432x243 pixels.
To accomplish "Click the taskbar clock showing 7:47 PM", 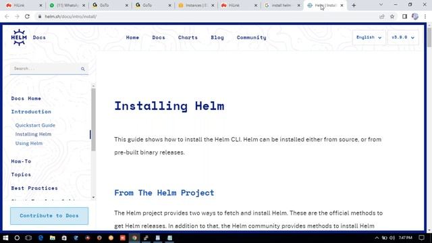I will click(x=405, y=238).
